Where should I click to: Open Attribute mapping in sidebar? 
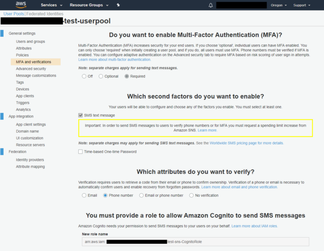(31, 167)
